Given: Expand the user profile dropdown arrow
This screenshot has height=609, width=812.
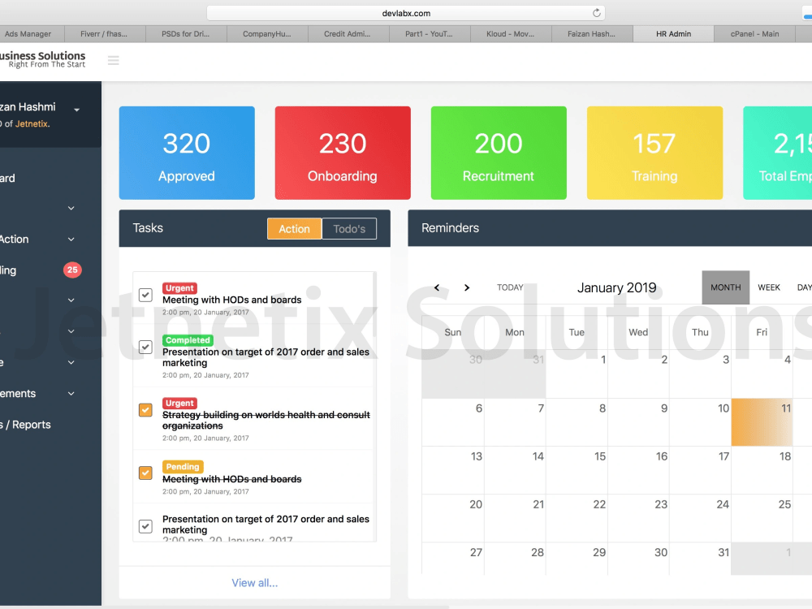Looking at the screenshot, I should 76,110.
